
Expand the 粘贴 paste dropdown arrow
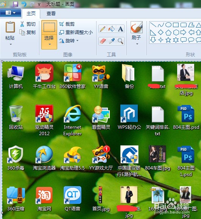(x=11, y=45)
